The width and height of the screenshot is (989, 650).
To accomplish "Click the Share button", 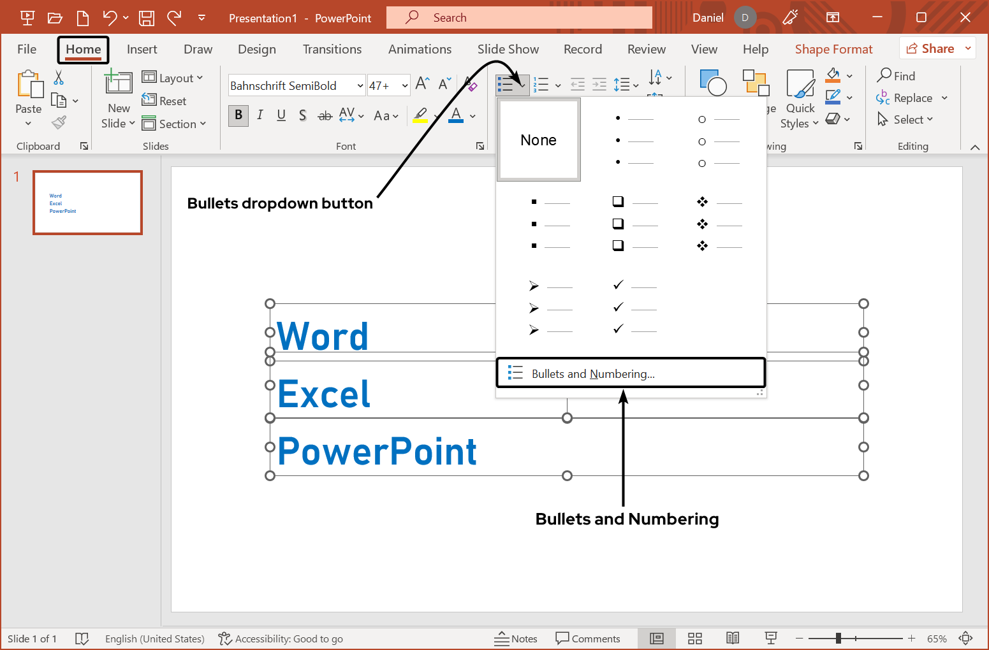I will coord(930,48).
